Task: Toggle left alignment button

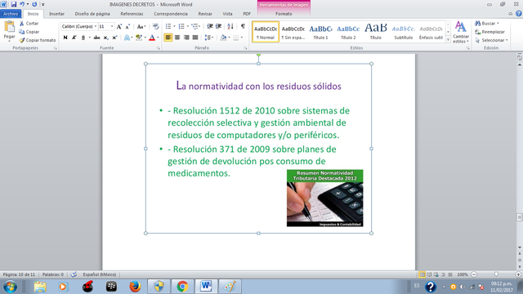Action: [x=168, y=38]
